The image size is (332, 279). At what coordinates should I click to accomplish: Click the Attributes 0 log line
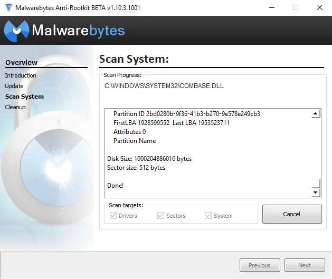130,132
